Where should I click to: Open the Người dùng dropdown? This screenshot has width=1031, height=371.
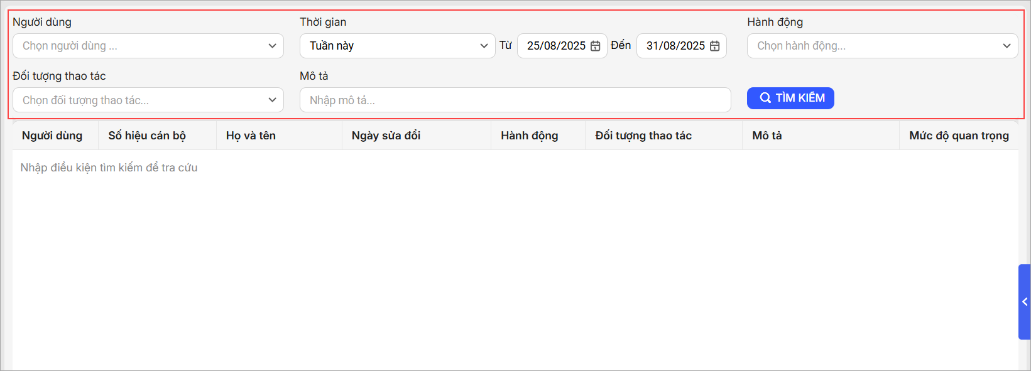click(148, 46)
